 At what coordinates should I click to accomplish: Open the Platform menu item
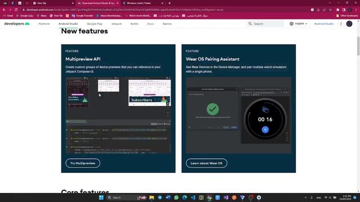click(x=44, y=24)
